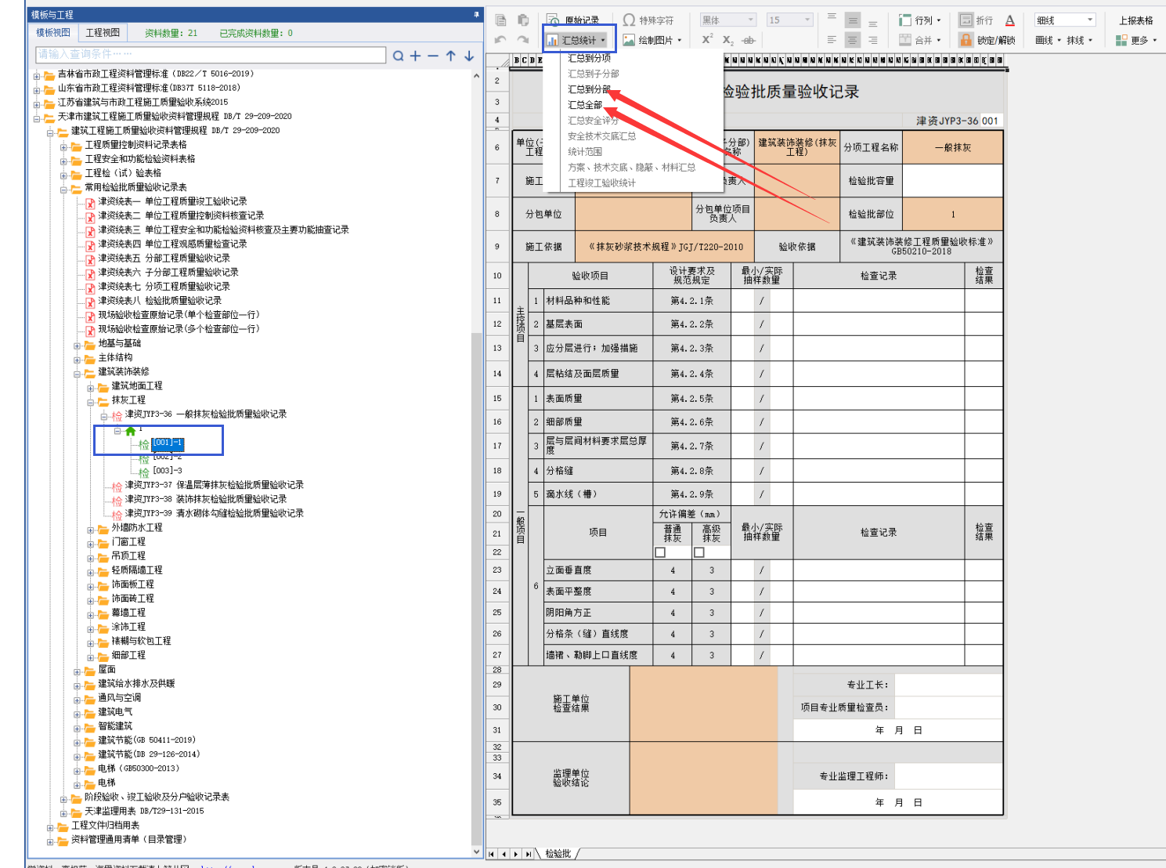Align cell content vertically middle
The image size is (1166, 868).
coord(853,20)
